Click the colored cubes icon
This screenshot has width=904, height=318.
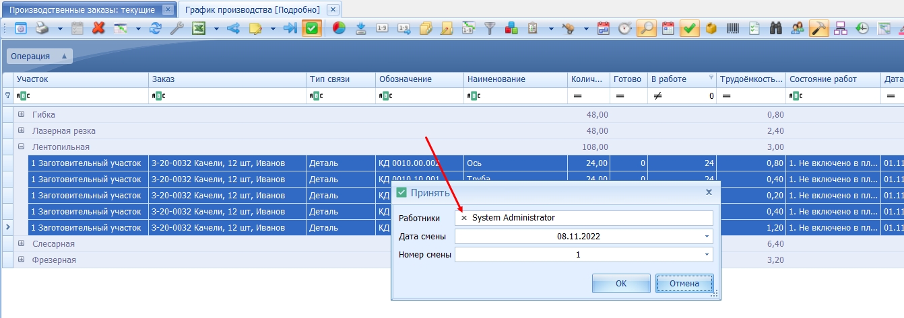coord(511,29)
